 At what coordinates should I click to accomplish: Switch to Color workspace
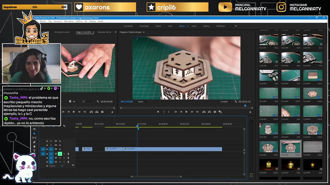(170, 26)
